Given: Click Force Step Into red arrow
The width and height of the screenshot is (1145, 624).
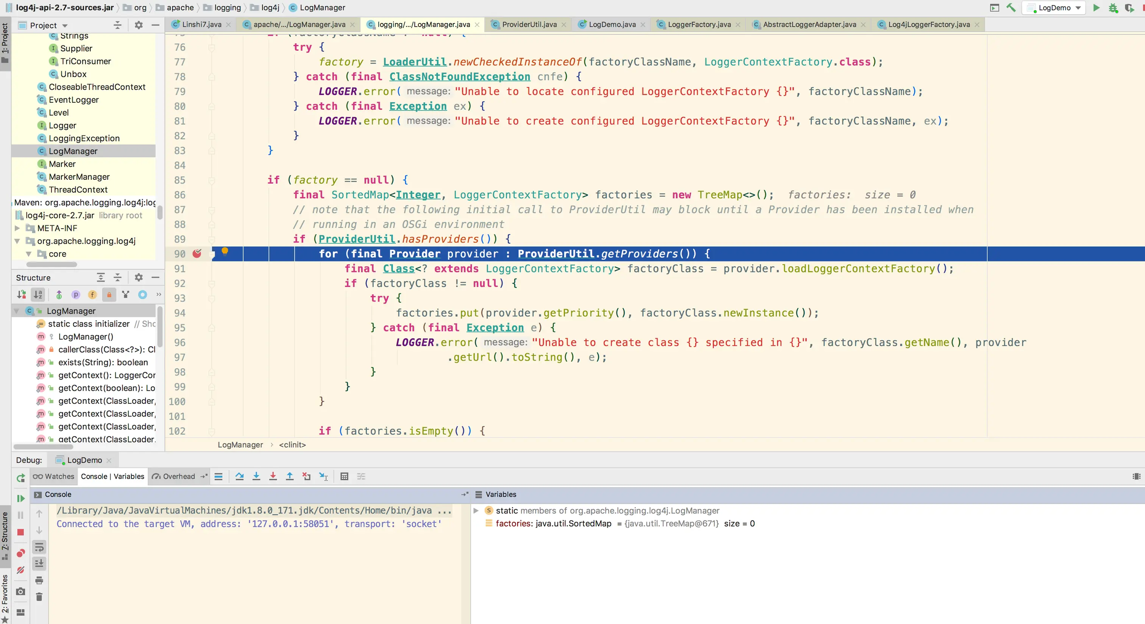Looking at the screenshot, I should 273,476.
